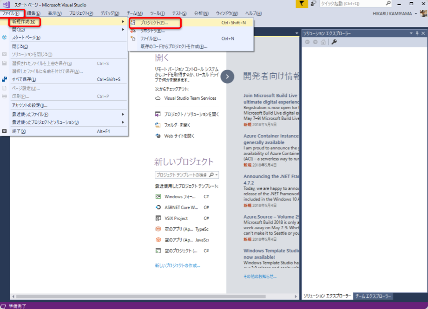This screenshot has width=428, height=309.
Task: Click the プロジェクト/ソリューションを開く icon
Action: [158, 114]
